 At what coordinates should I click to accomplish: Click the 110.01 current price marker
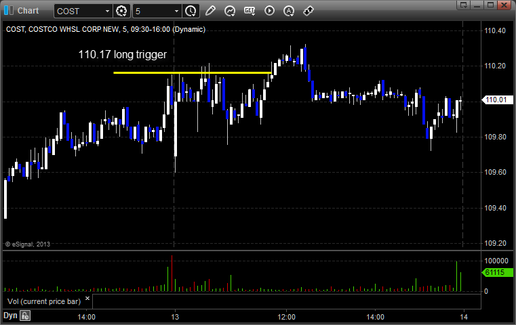click(x=498, y=100)
